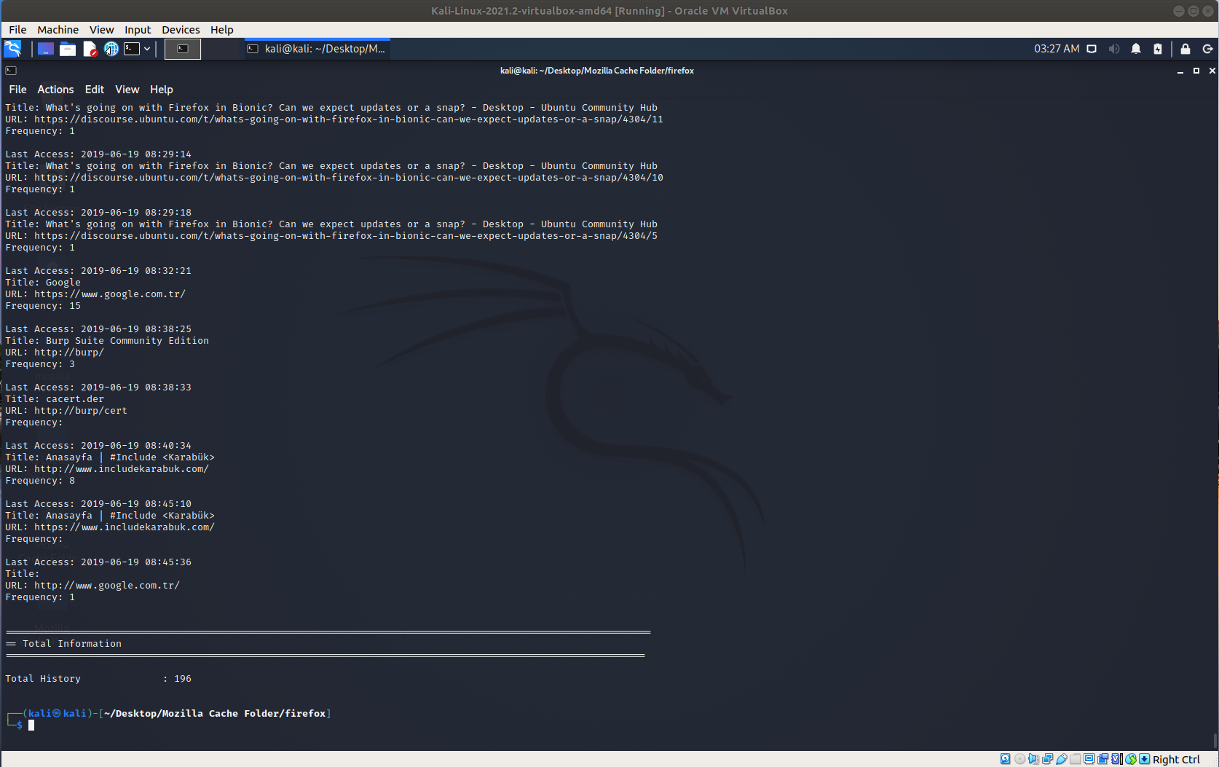Click the https://www.includekarabuk.com/ URL

(125, 527)
